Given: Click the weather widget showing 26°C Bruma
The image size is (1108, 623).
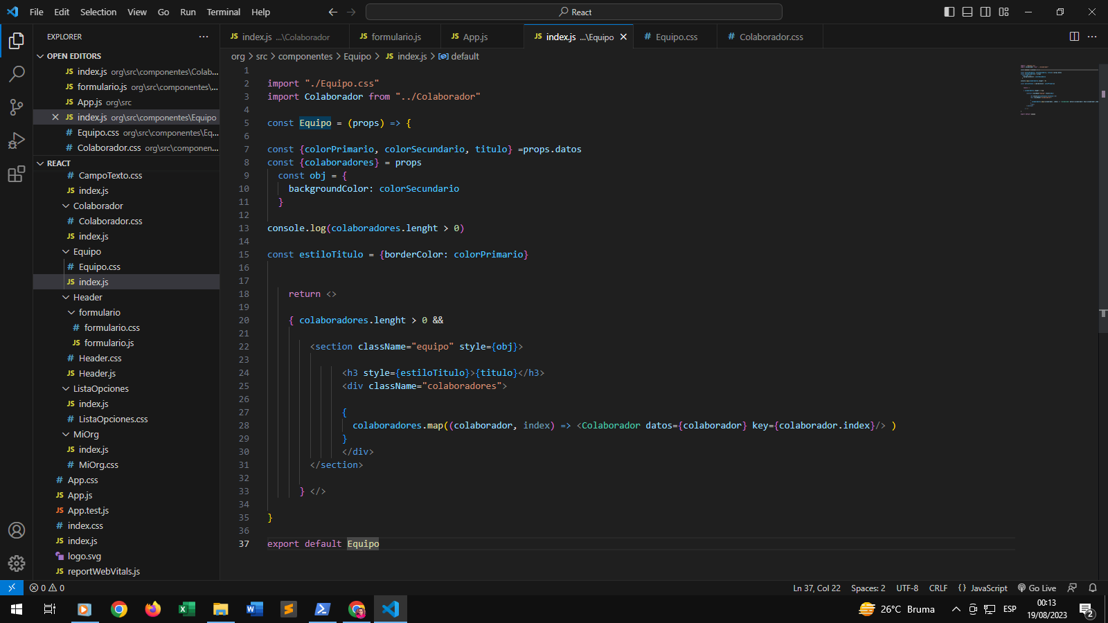Looking at the screenshot, I should click(897, 609).
